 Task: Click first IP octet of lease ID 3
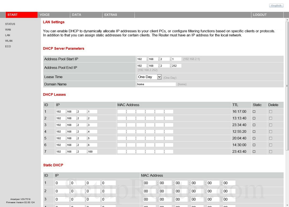(x=61, y=125)
